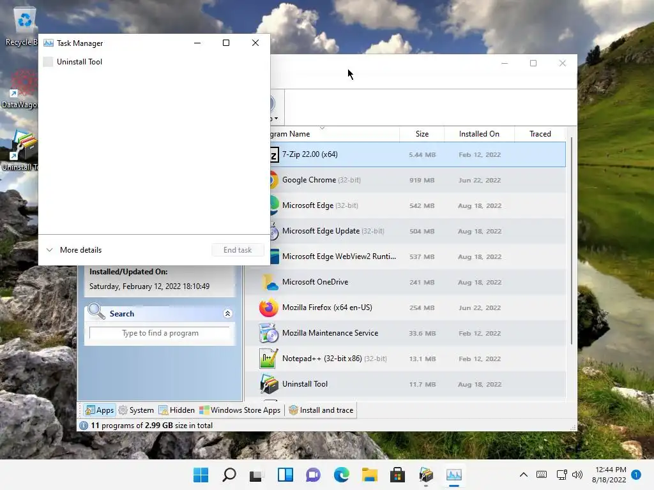Screen dimensions: 654x490
Task: Launch Microsoft Edge from taskbar
Action: point(341,475)
